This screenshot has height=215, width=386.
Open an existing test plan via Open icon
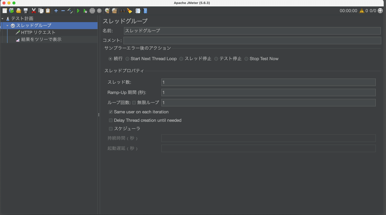[18, 10]
